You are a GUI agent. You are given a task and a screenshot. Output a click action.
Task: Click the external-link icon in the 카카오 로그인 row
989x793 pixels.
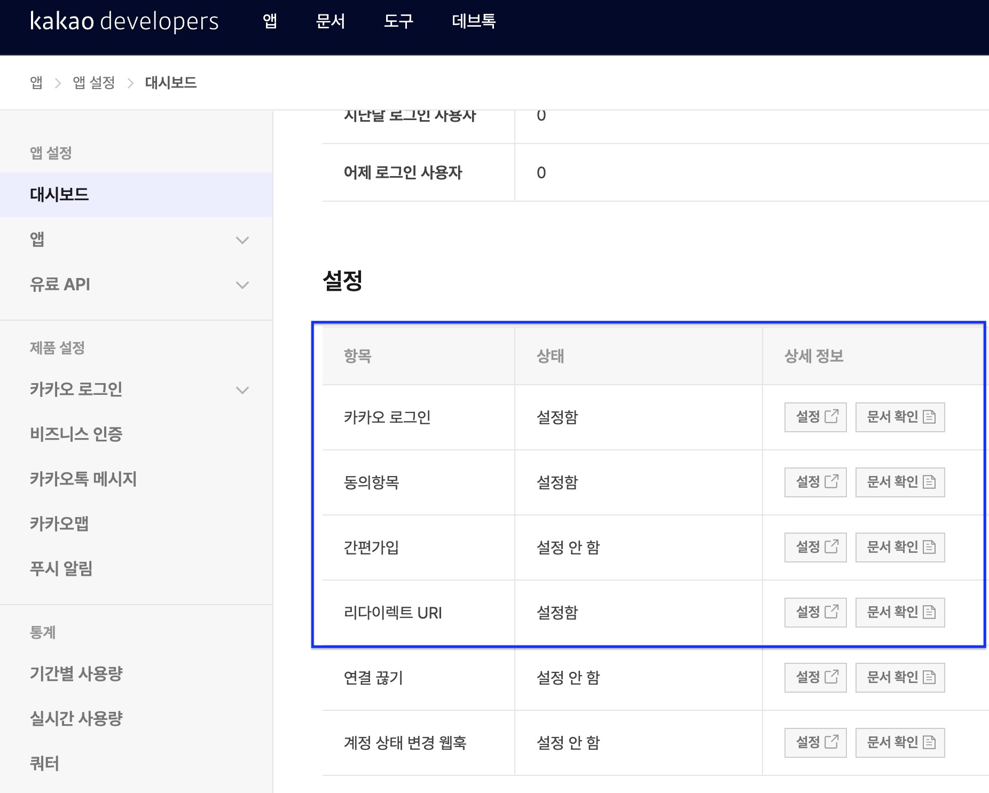831,416
